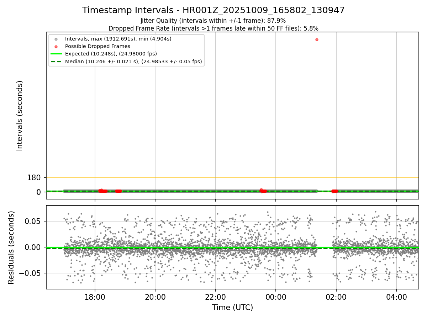Image resolution: width=427 pixels, height=320 pixels.
Task: Click the red circle marker in legend
Action: (x=56, y=46)
